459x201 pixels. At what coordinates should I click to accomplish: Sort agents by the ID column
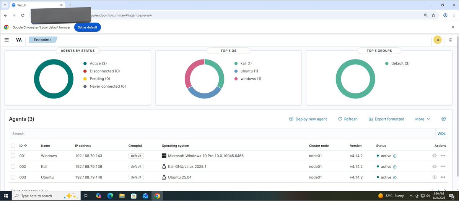coord(23,146)
